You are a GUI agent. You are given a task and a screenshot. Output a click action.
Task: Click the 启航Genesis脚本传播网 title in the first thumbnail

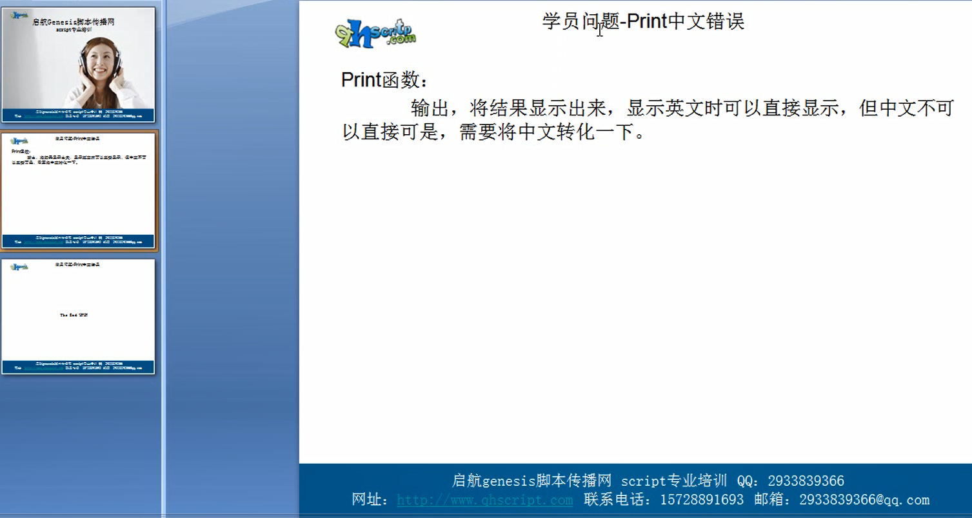[74, 22]
